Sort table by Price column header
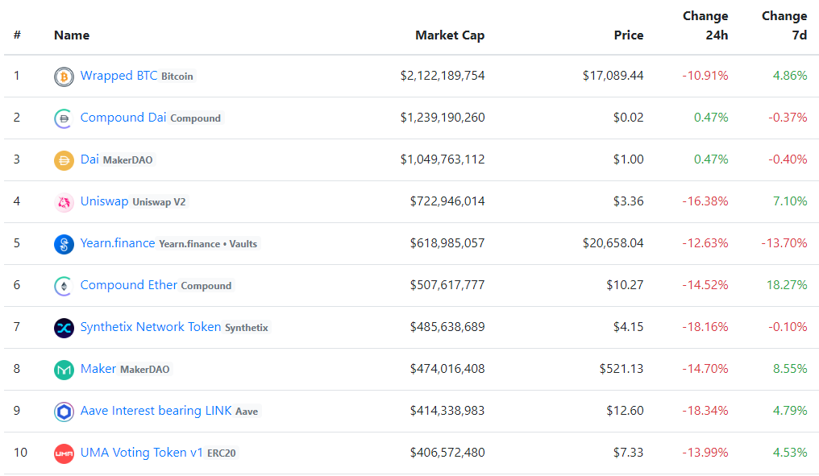Screen dimensions: 819x476 pyautogui.click(x=628, y=35)
